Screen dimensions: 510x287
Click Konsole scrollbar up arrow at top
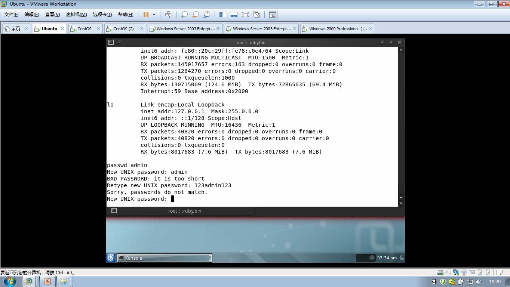(x=401, y=50)
